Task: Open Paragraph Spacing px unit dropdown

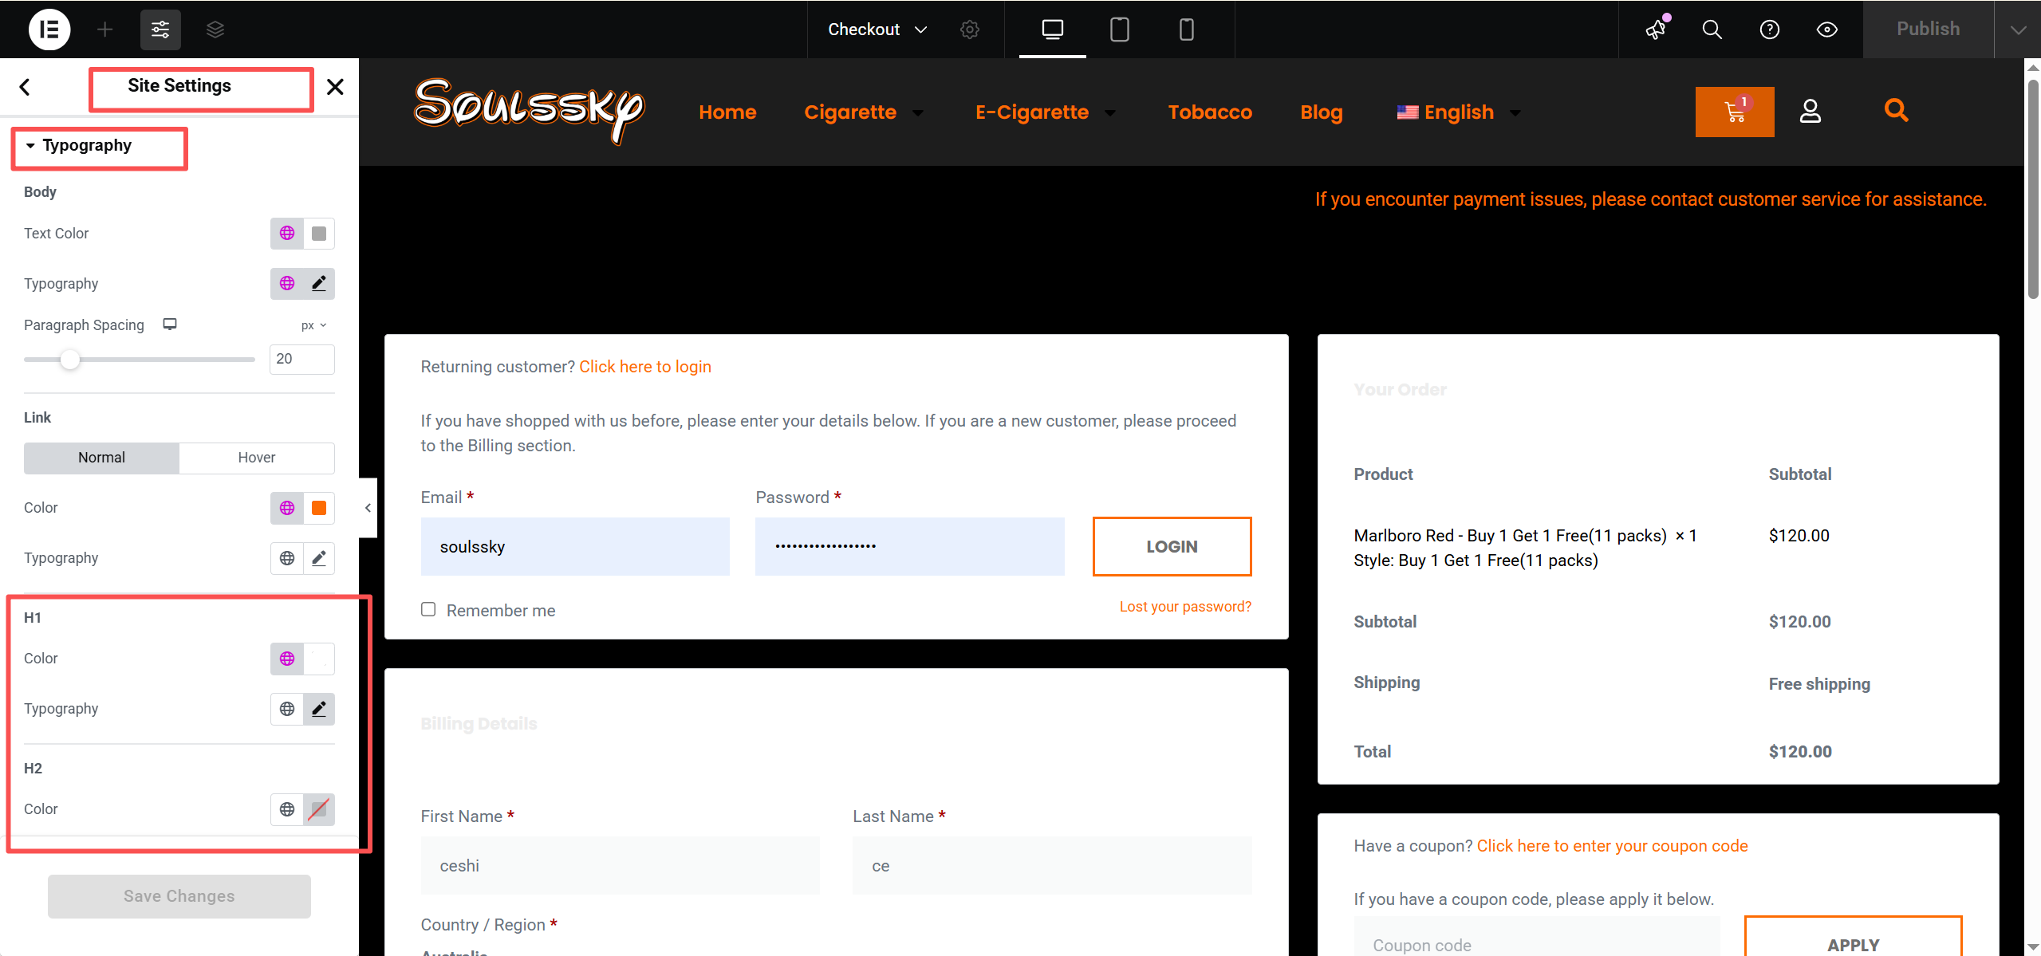Action: click(x=313, y=325)
